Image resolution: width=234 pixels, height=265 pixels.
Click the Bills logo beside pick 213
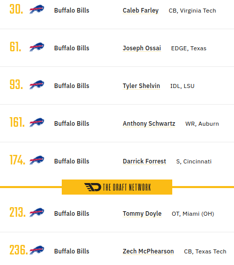tap(37, 212)
